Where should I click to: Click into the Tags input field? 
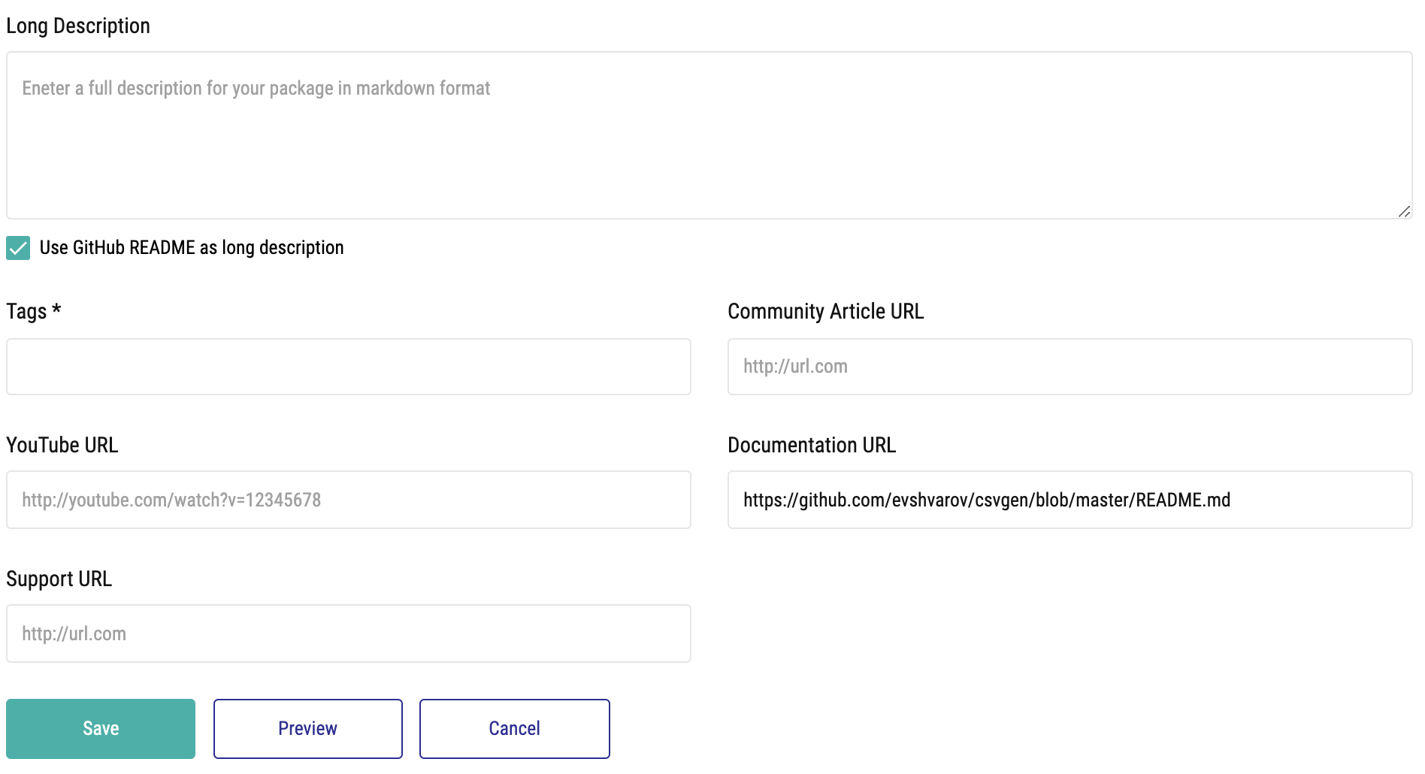[x=349, y=367]
